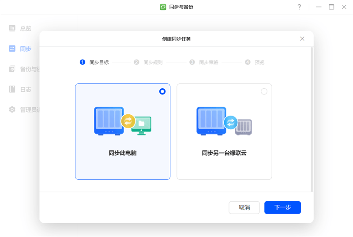The image size is (353, 237).
Task: Open the 总览 menu label
Action: 26,28
